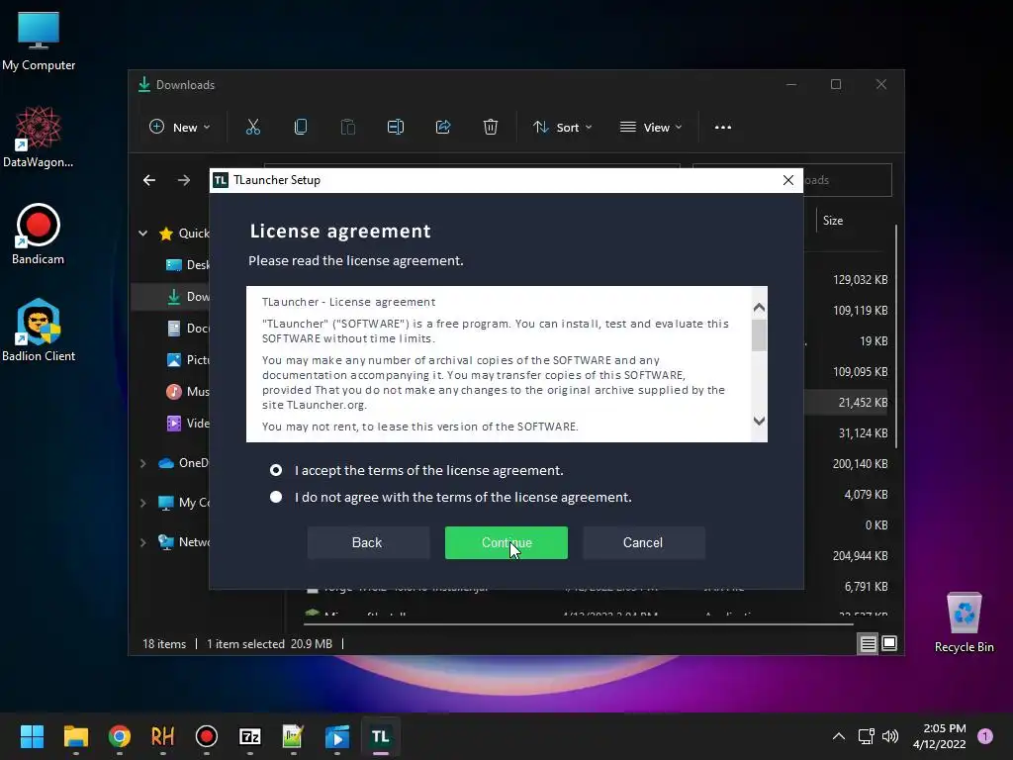Click the network tray icon
Viewport: 1013px width, 760px height.
866,736
